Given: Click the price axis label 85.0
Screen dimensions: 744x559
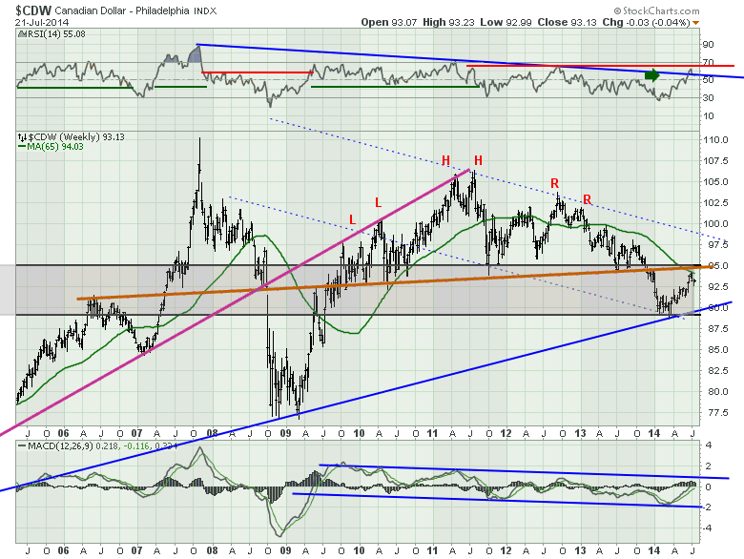Looking at the screenshot, I should click(715, 350).
